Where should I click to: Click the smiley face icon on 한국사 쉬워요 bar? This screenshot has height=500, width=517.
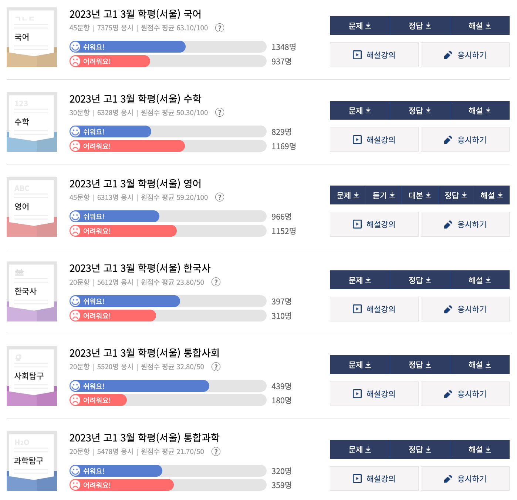75,301
